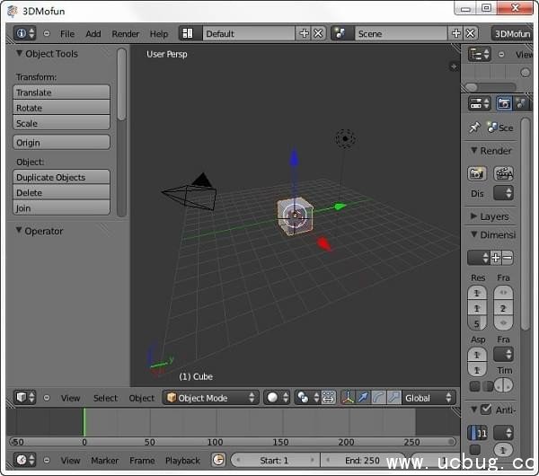Click the Duplicate Objects button
539x476 pixels.
coord(61,178)
